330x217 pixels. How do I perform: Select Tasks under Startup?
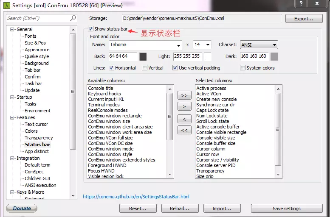point(30,104)
